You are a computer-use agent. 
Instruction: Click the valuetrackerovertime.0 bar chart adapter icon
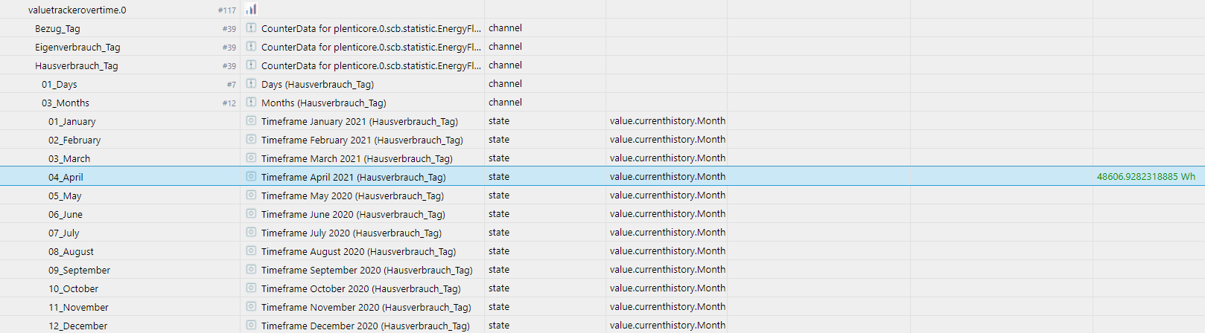(x=251, y=10)
